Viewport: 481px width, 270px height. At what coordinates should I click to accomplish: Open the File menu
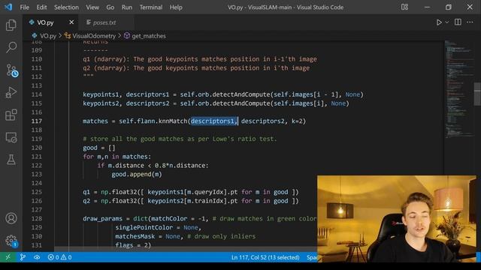(x=25, y=7)
